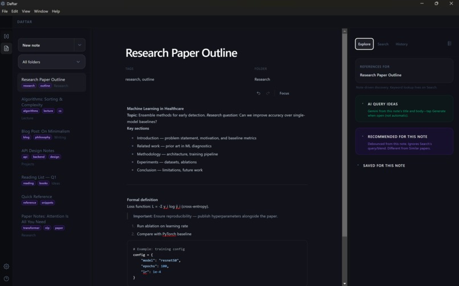Select the notes document icon in sidebar
Viewport: 459px width, 286px height.
(6, 48)
